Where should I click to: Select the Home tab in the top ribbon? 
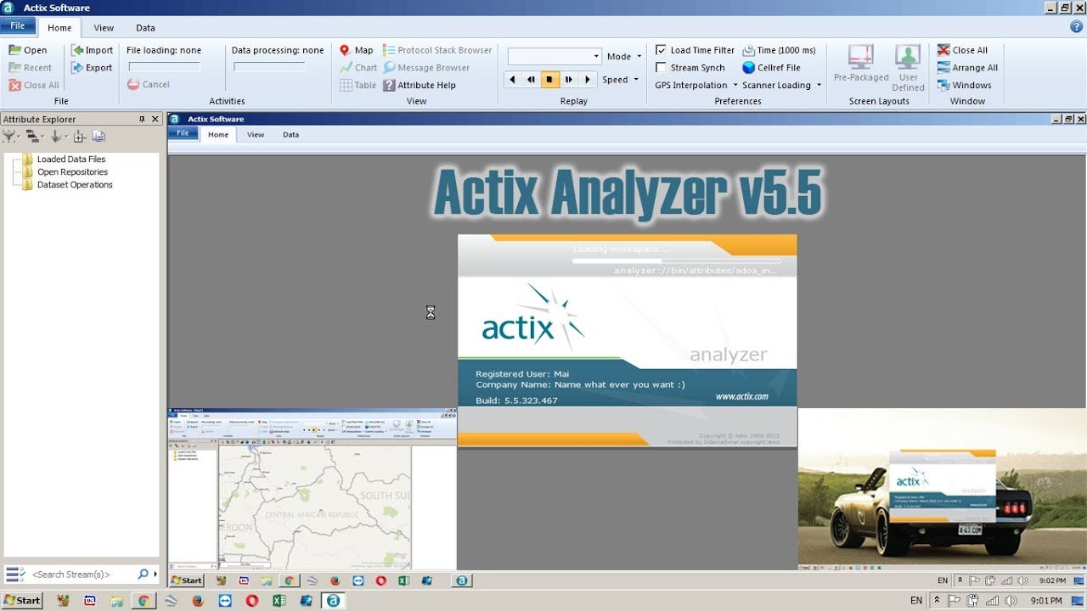pyautogui.click(x=59, y=28)
